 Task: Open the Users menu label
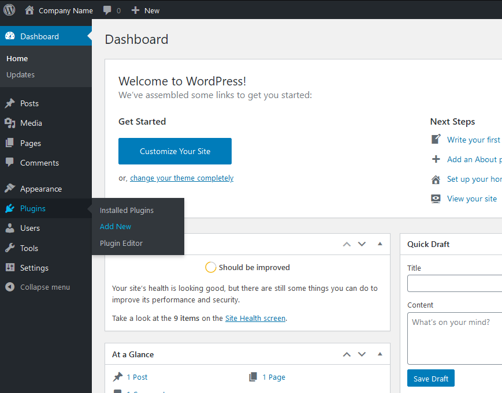pyautogui.click(x=30, y=228)
